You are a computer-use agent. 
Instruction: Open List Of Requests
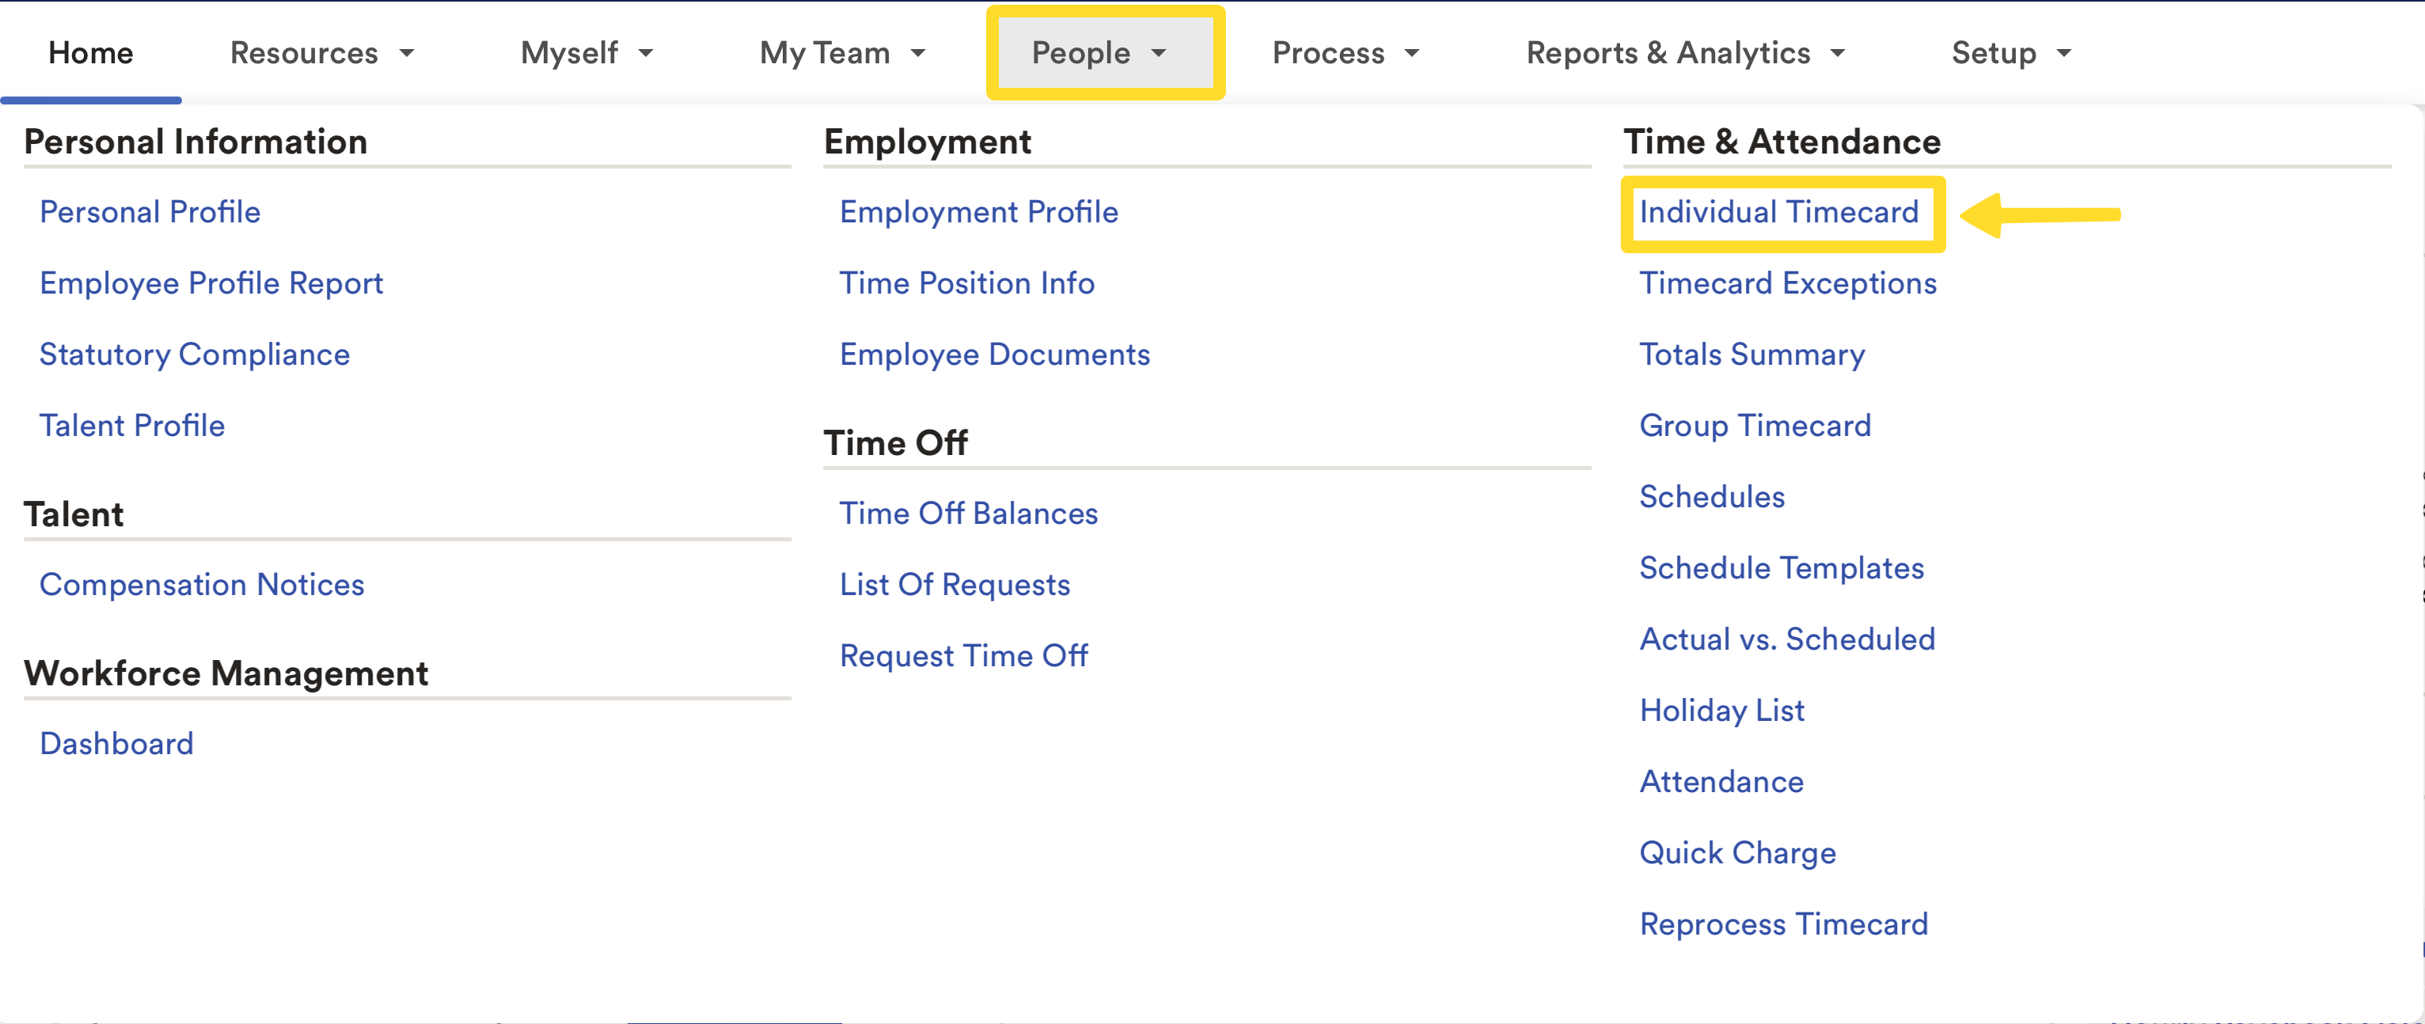point(954,585)
